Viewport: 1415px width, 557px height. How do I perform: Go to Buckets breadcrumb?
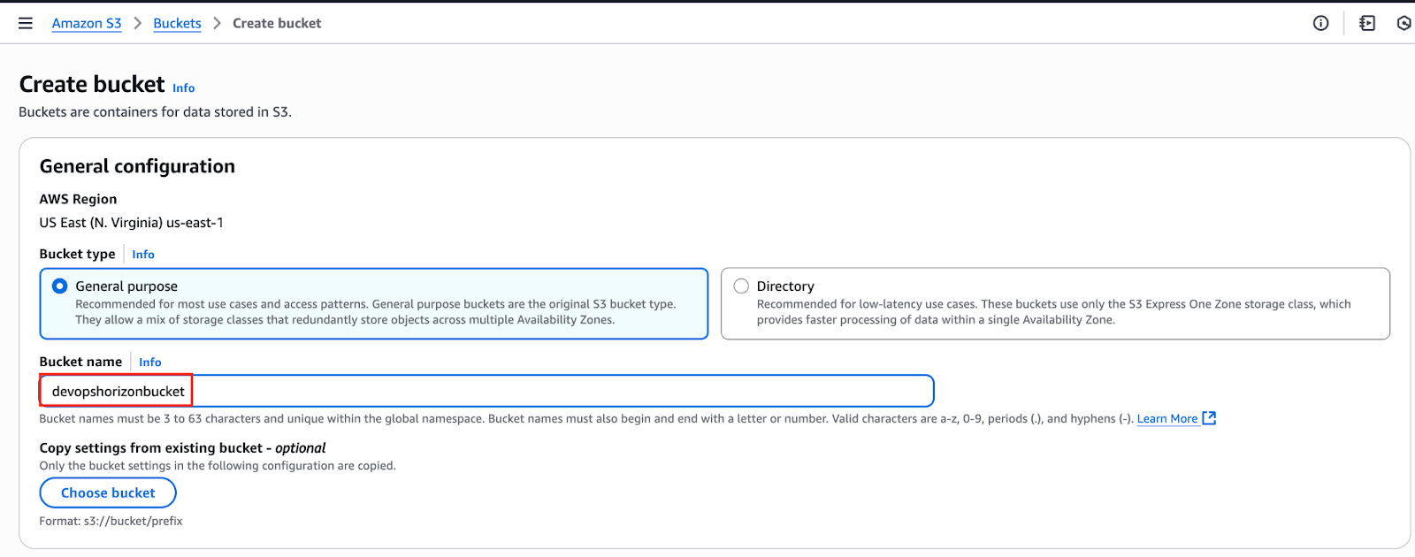pyautogui.click(x=177, y=23)
